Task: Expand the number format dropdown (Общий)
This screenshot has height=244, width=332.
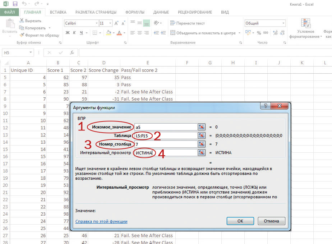Action: tap(283, 23)
